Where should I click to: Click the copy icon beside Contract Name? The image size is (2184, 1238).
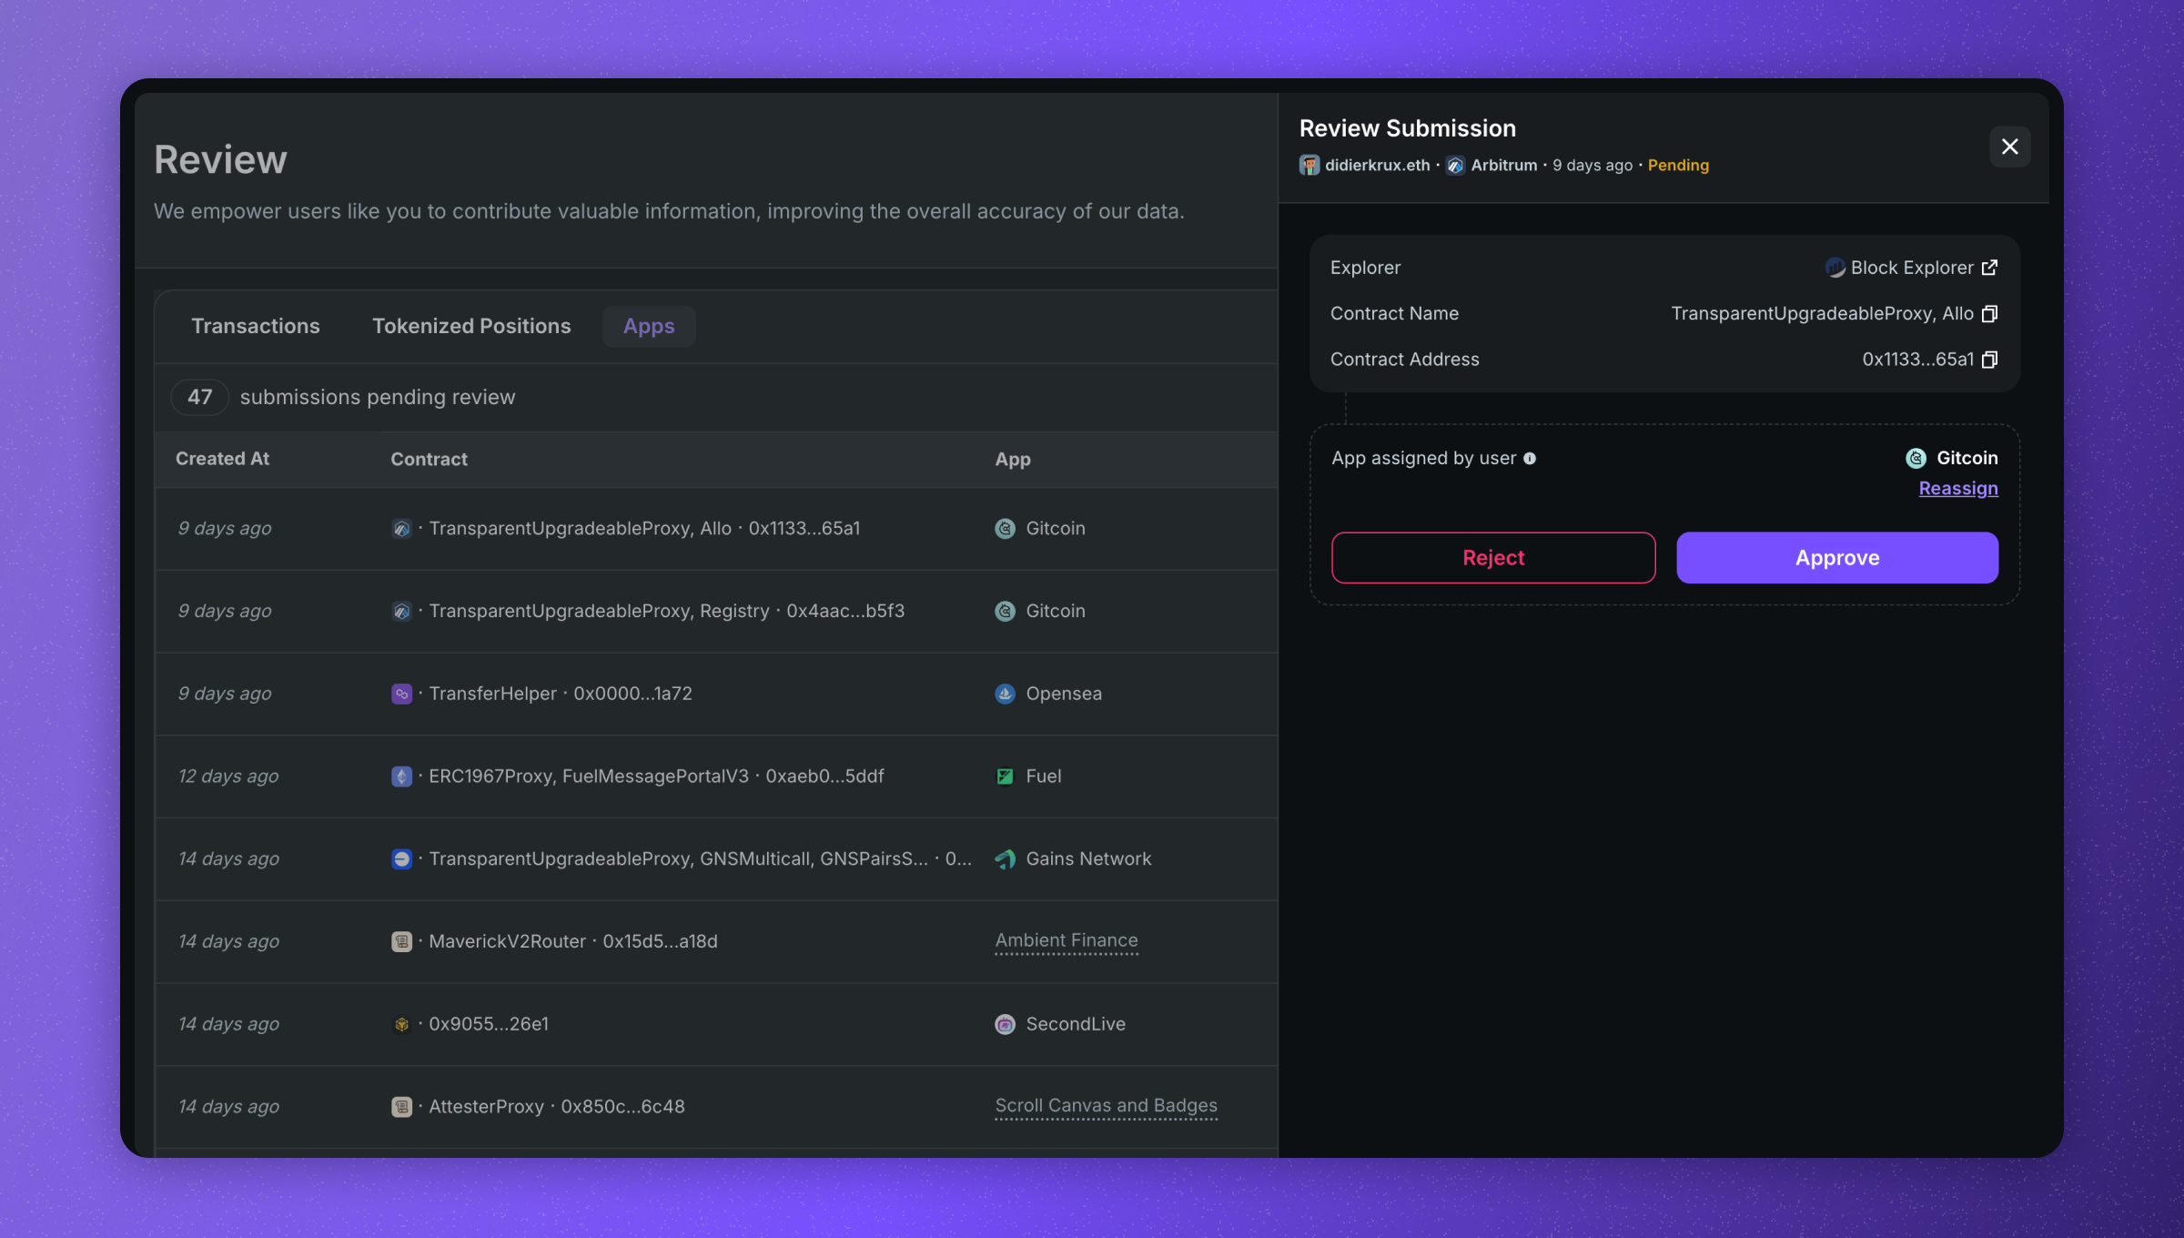click(x=1989, y=314)
